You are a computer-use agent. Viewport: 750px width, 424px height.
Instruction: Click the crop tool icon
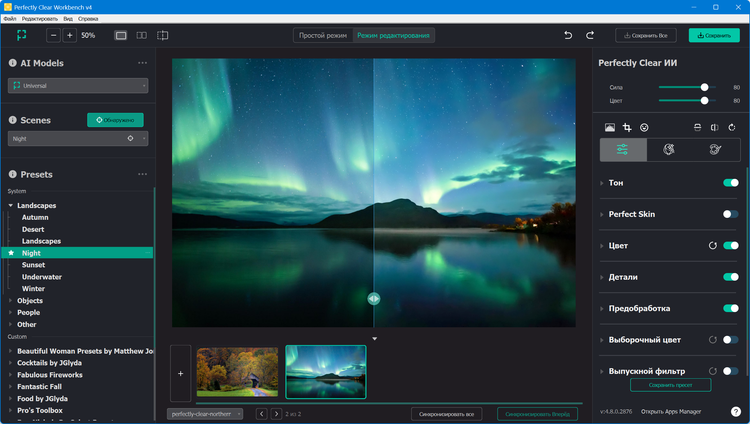pyautogui.click(x=627, y=127)
